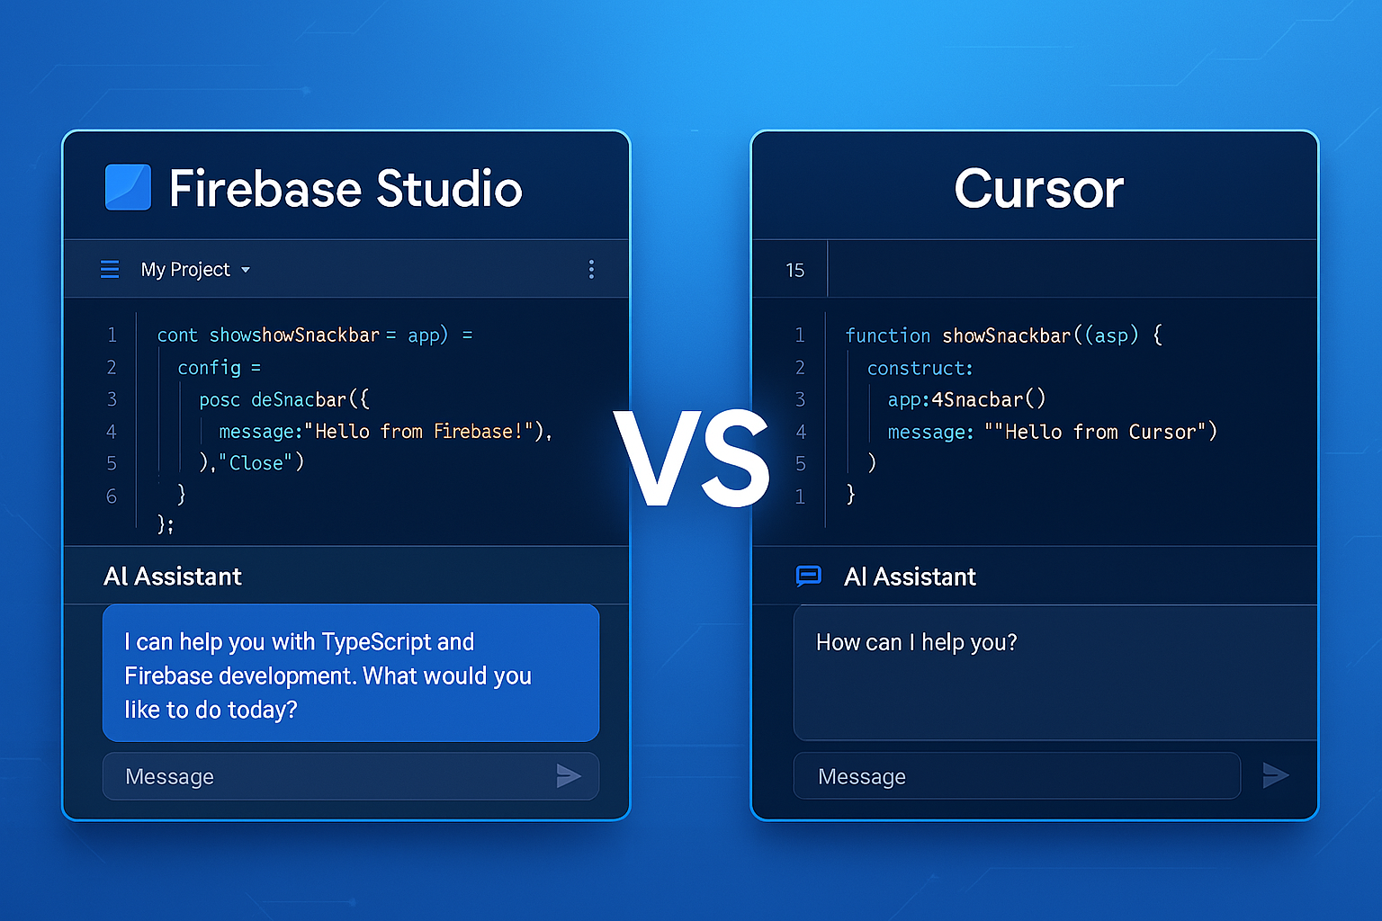Click the blue AI assistant greeting bubble
Screen dimensions: 1382x921
click(350, 674)
